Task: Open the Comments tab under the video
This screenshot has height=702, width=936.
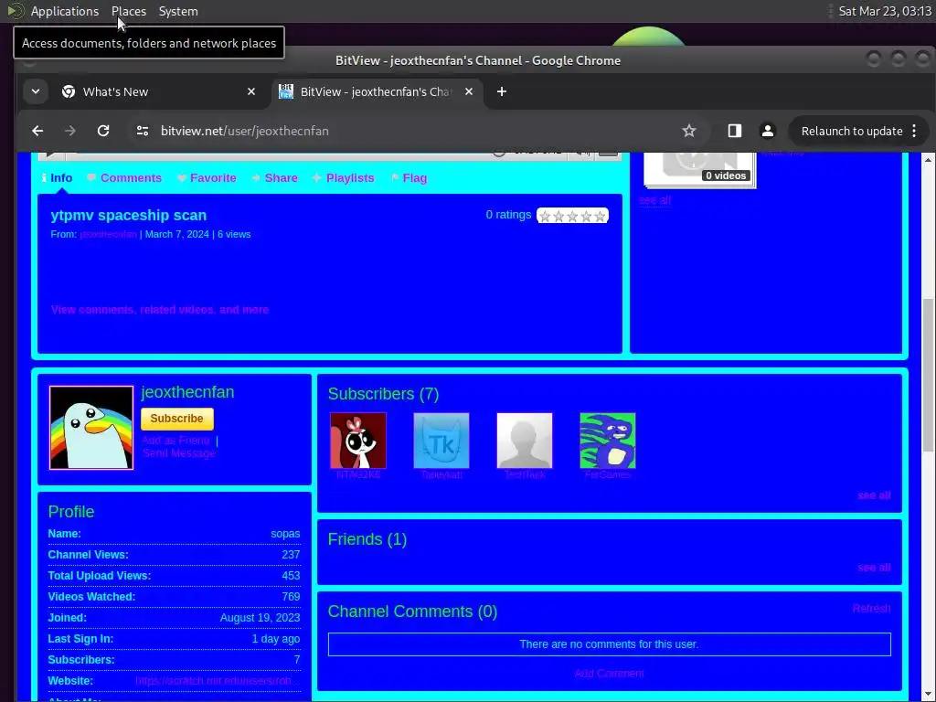Action: click(x=131, y=178)
